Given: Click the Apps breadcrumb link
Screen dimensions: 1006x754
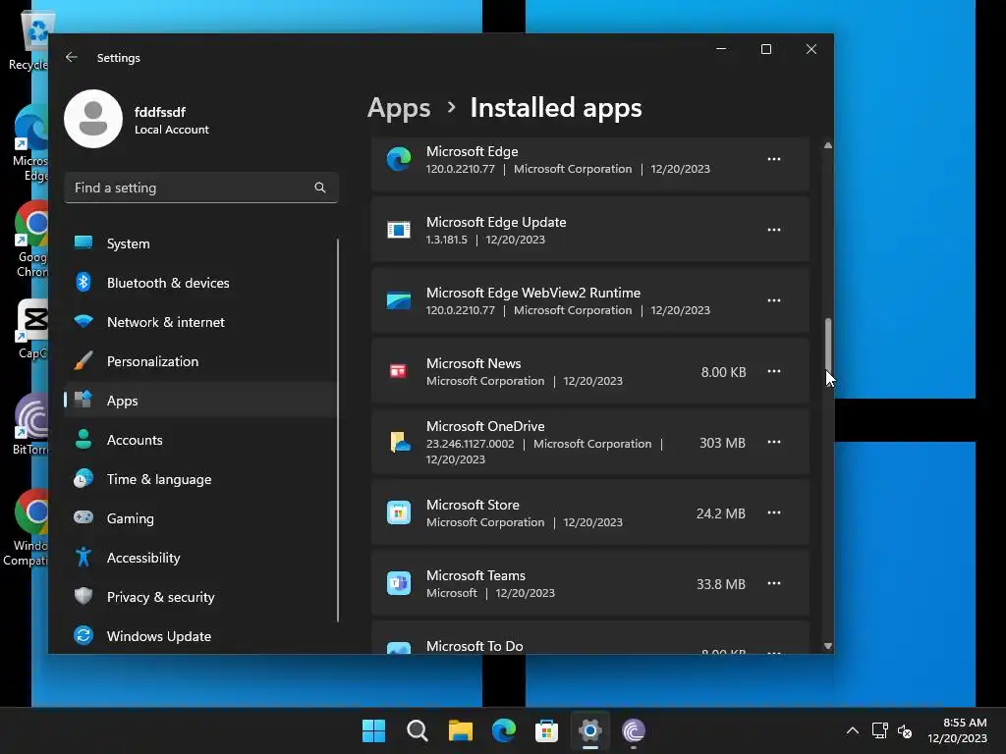Looking at the screenshot, I should click(399, 108).
